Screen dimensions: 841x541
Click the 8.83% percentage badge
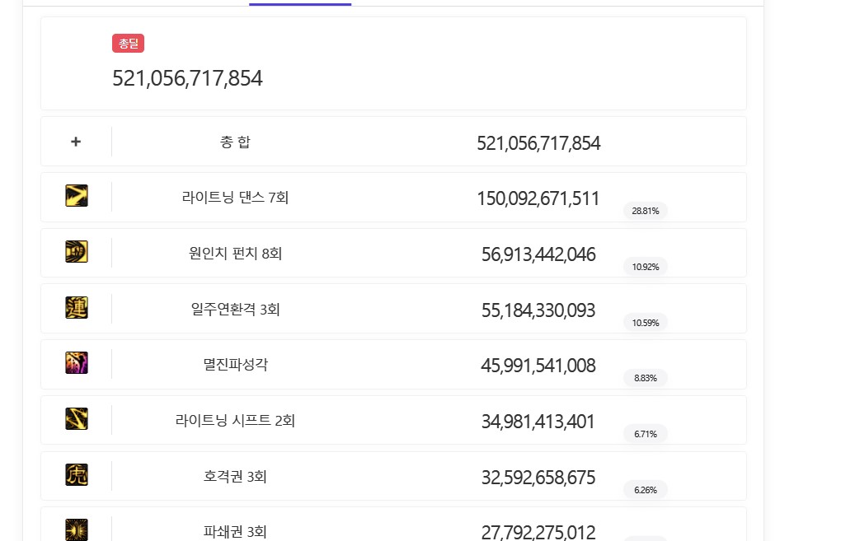point(646,378)
